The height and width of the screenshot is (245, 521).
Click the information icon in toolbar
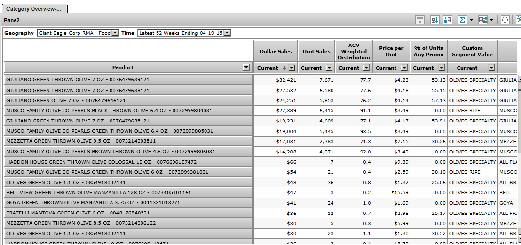point(505,20)
